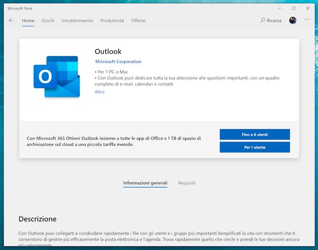Click the 'Per 1 PC o Mac' line

pyautogui.click(x=112, y=72)
